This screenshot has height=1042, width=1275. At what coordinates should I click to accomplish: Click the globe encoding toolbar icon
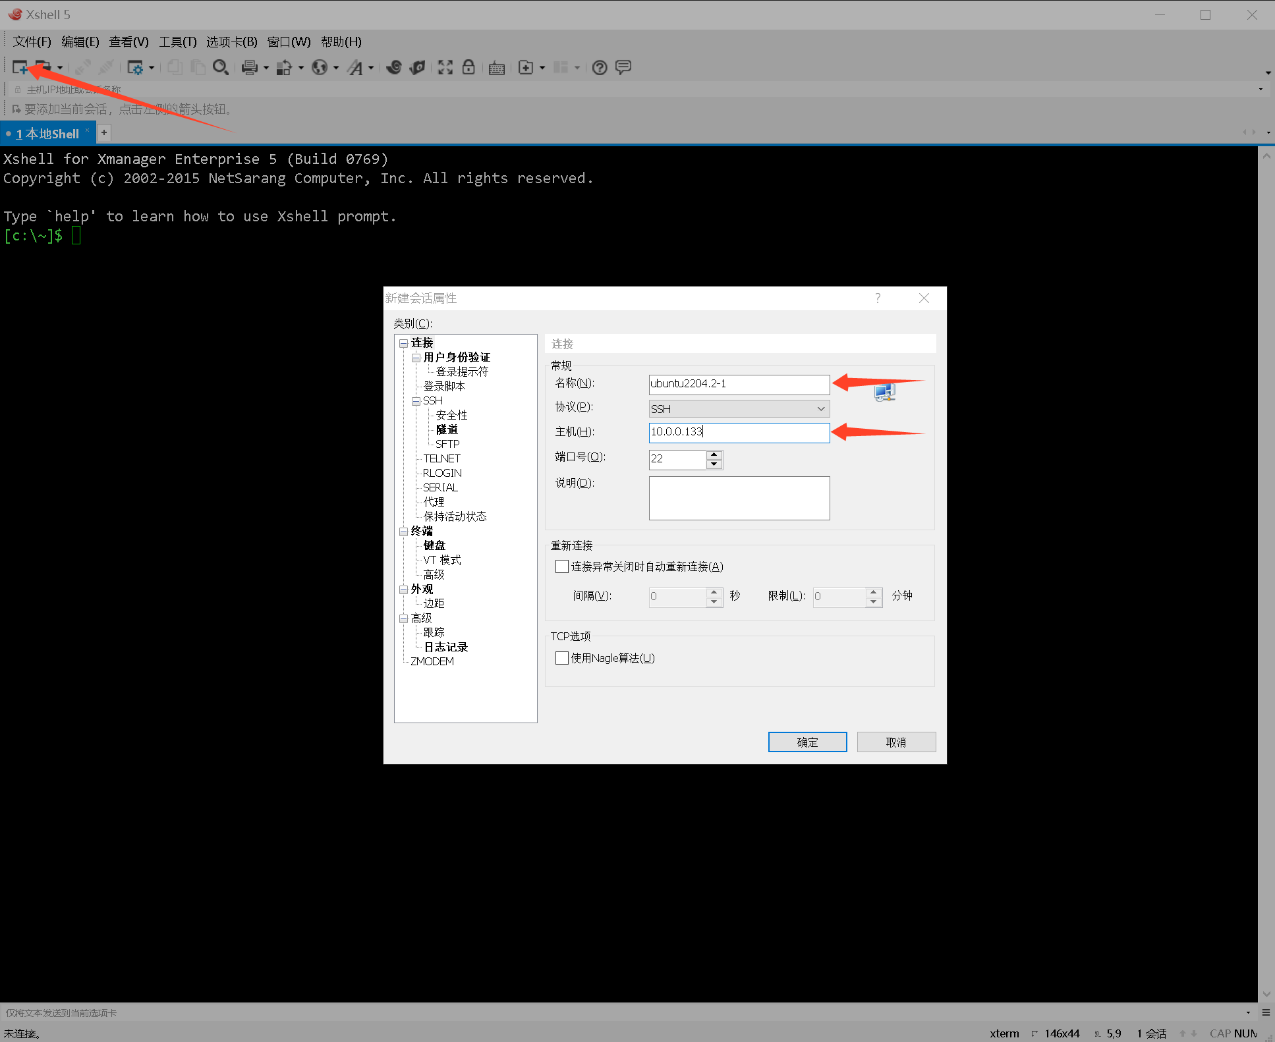[320, 67]
